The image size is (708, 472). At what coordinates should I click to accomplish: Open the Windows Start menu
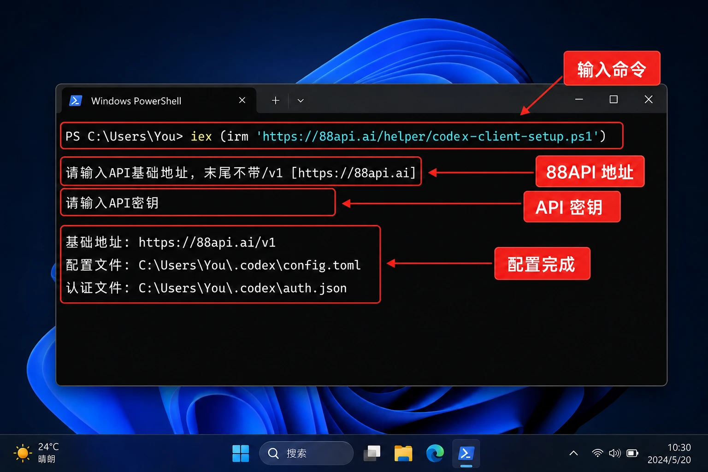[241, 453]
